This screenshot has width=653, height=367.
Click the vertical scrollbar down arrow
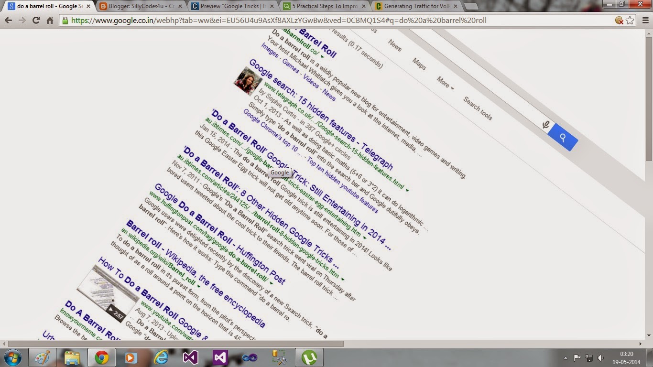649,336
